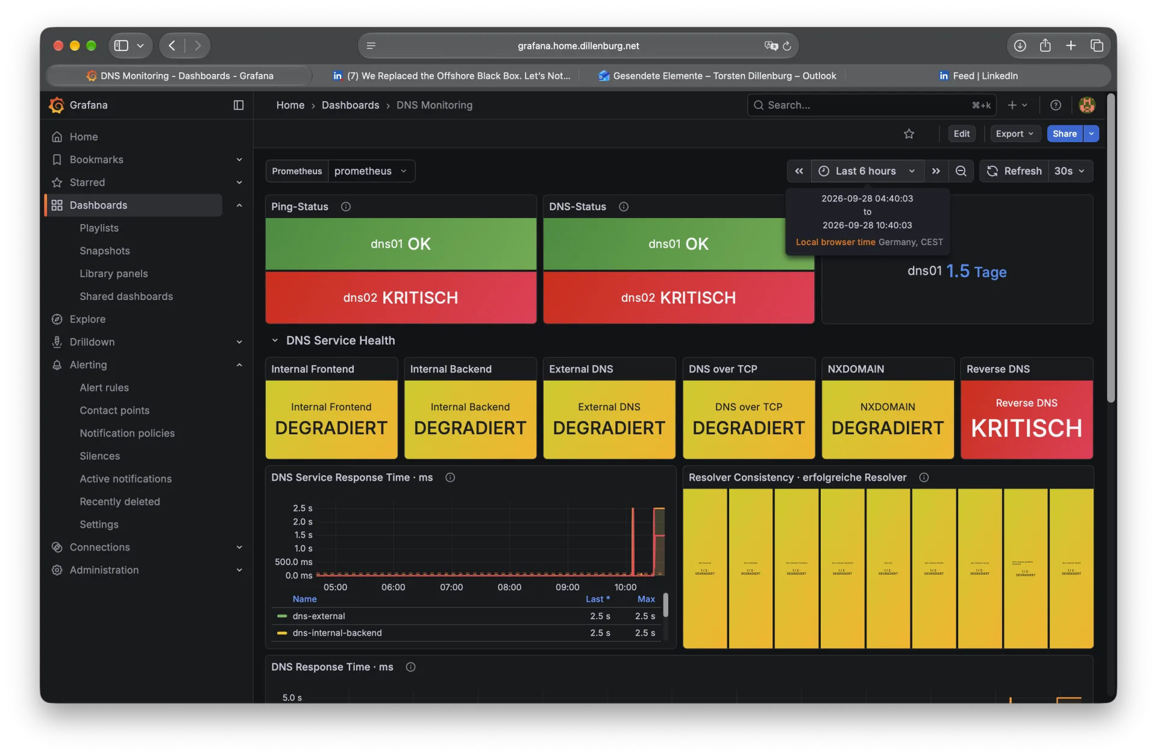Click Safari share icon

[1046, 45]
